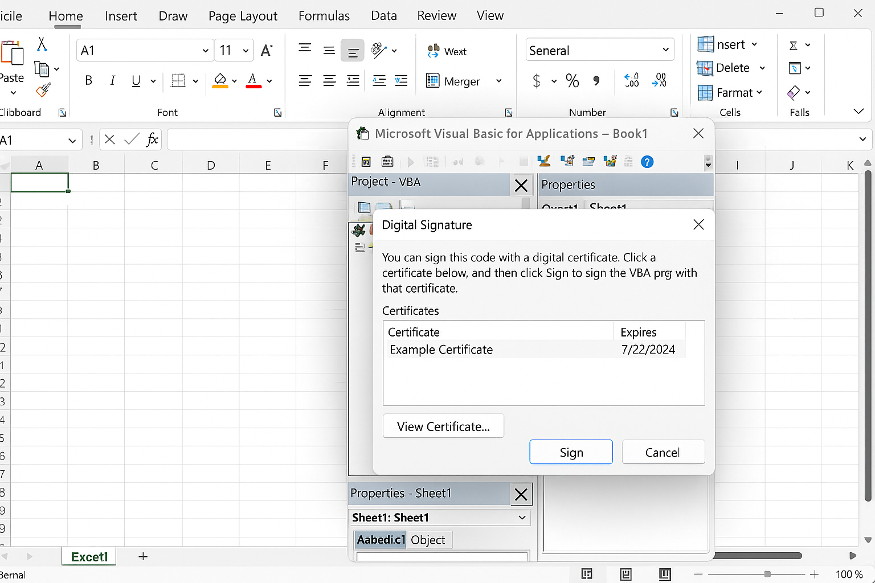This screenshot has height=583, width=875.
Task: Close the Project - VBA pane
Action: click(521, 186)
